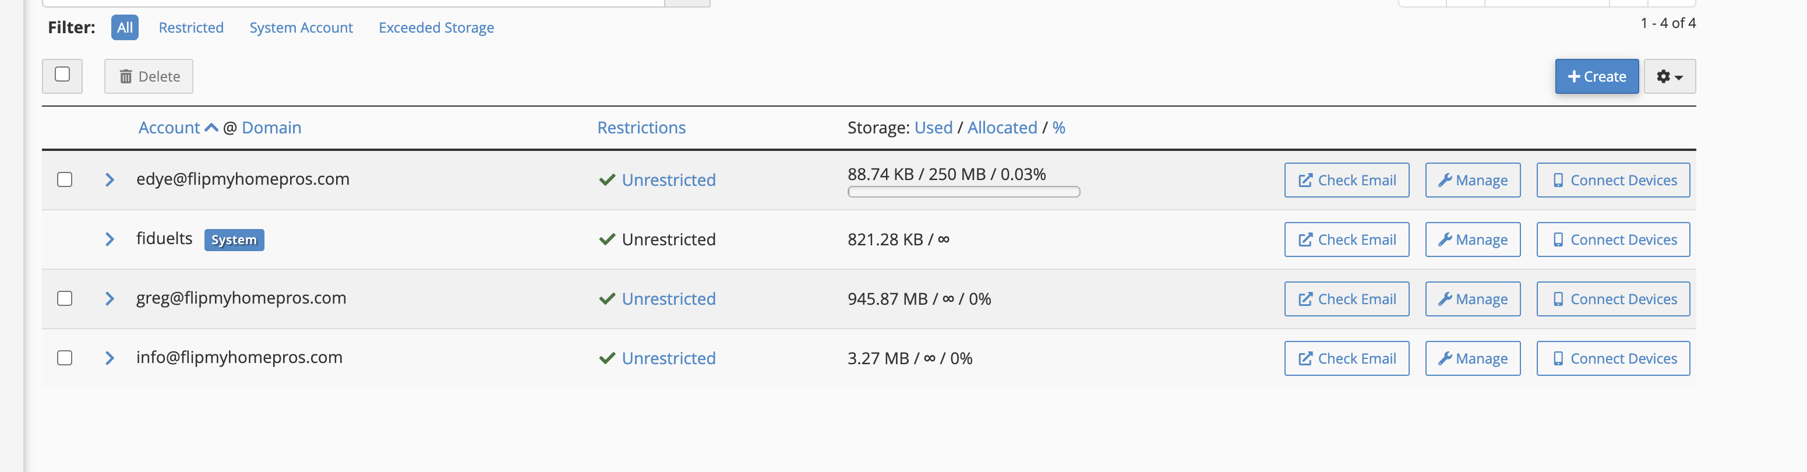Check Email for edye@flipmyhomepros.com
Viewport: 1807px width, 472px height.
pyautogui.click(x=1346, y=180)
